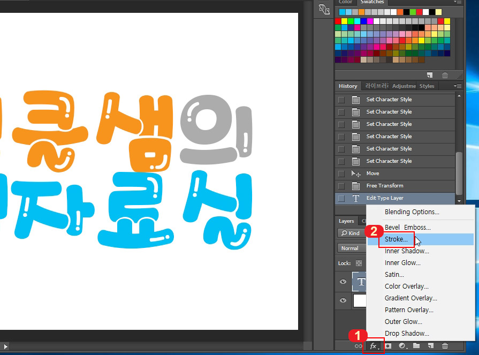Pick the green recent swatch
Image resolution: width=479 pixels, height=355 pixels.
pos(413,12)
